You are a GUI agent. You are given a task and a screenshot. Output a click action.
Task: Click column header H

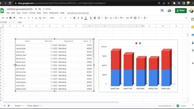coord(104,26)
